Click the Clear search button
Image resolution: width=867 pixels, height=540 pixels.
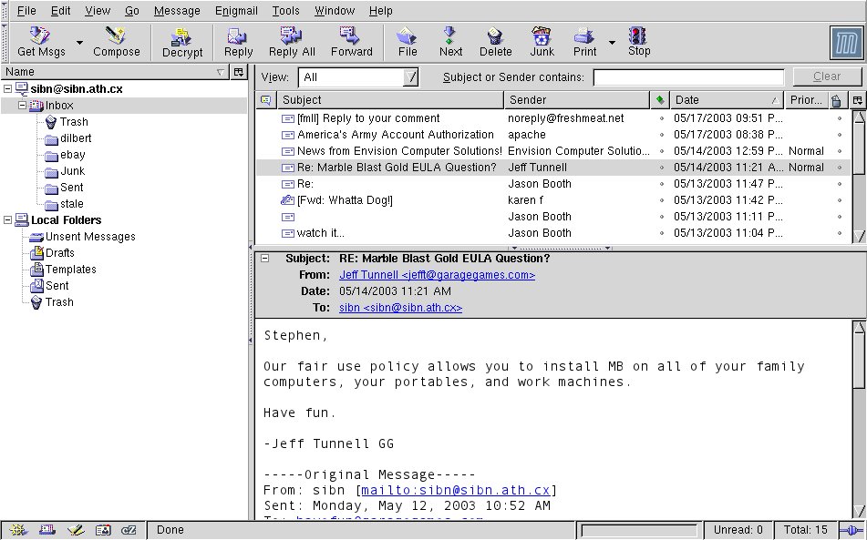pyautogui.click(x=827, y=76)
